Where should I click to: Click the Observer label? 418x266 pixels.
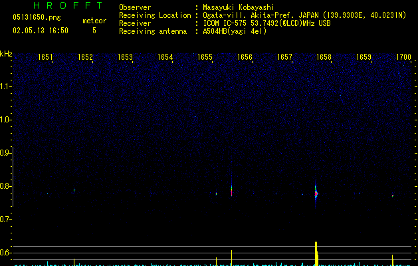click(135, 7)
